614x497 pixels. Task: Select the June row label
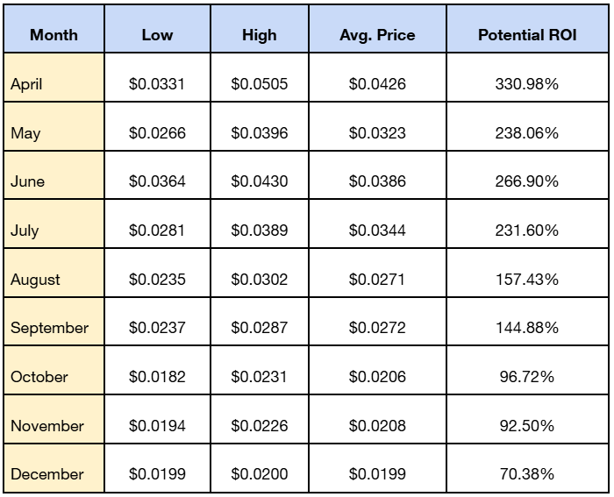pyautogui.click(x=27, y=181)
